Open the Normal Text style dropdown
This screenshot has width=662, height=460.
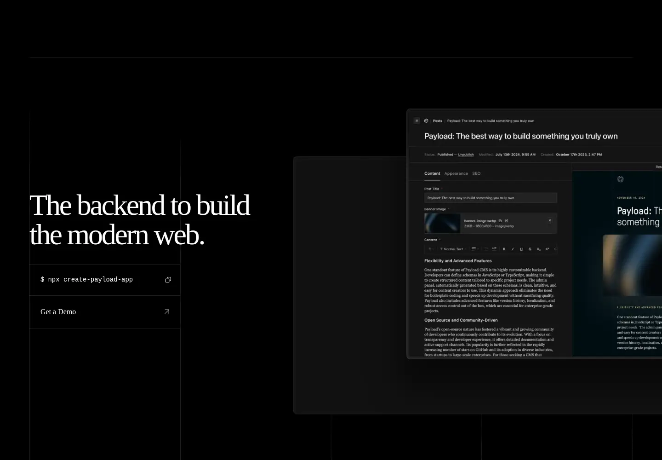pos(453,249)
